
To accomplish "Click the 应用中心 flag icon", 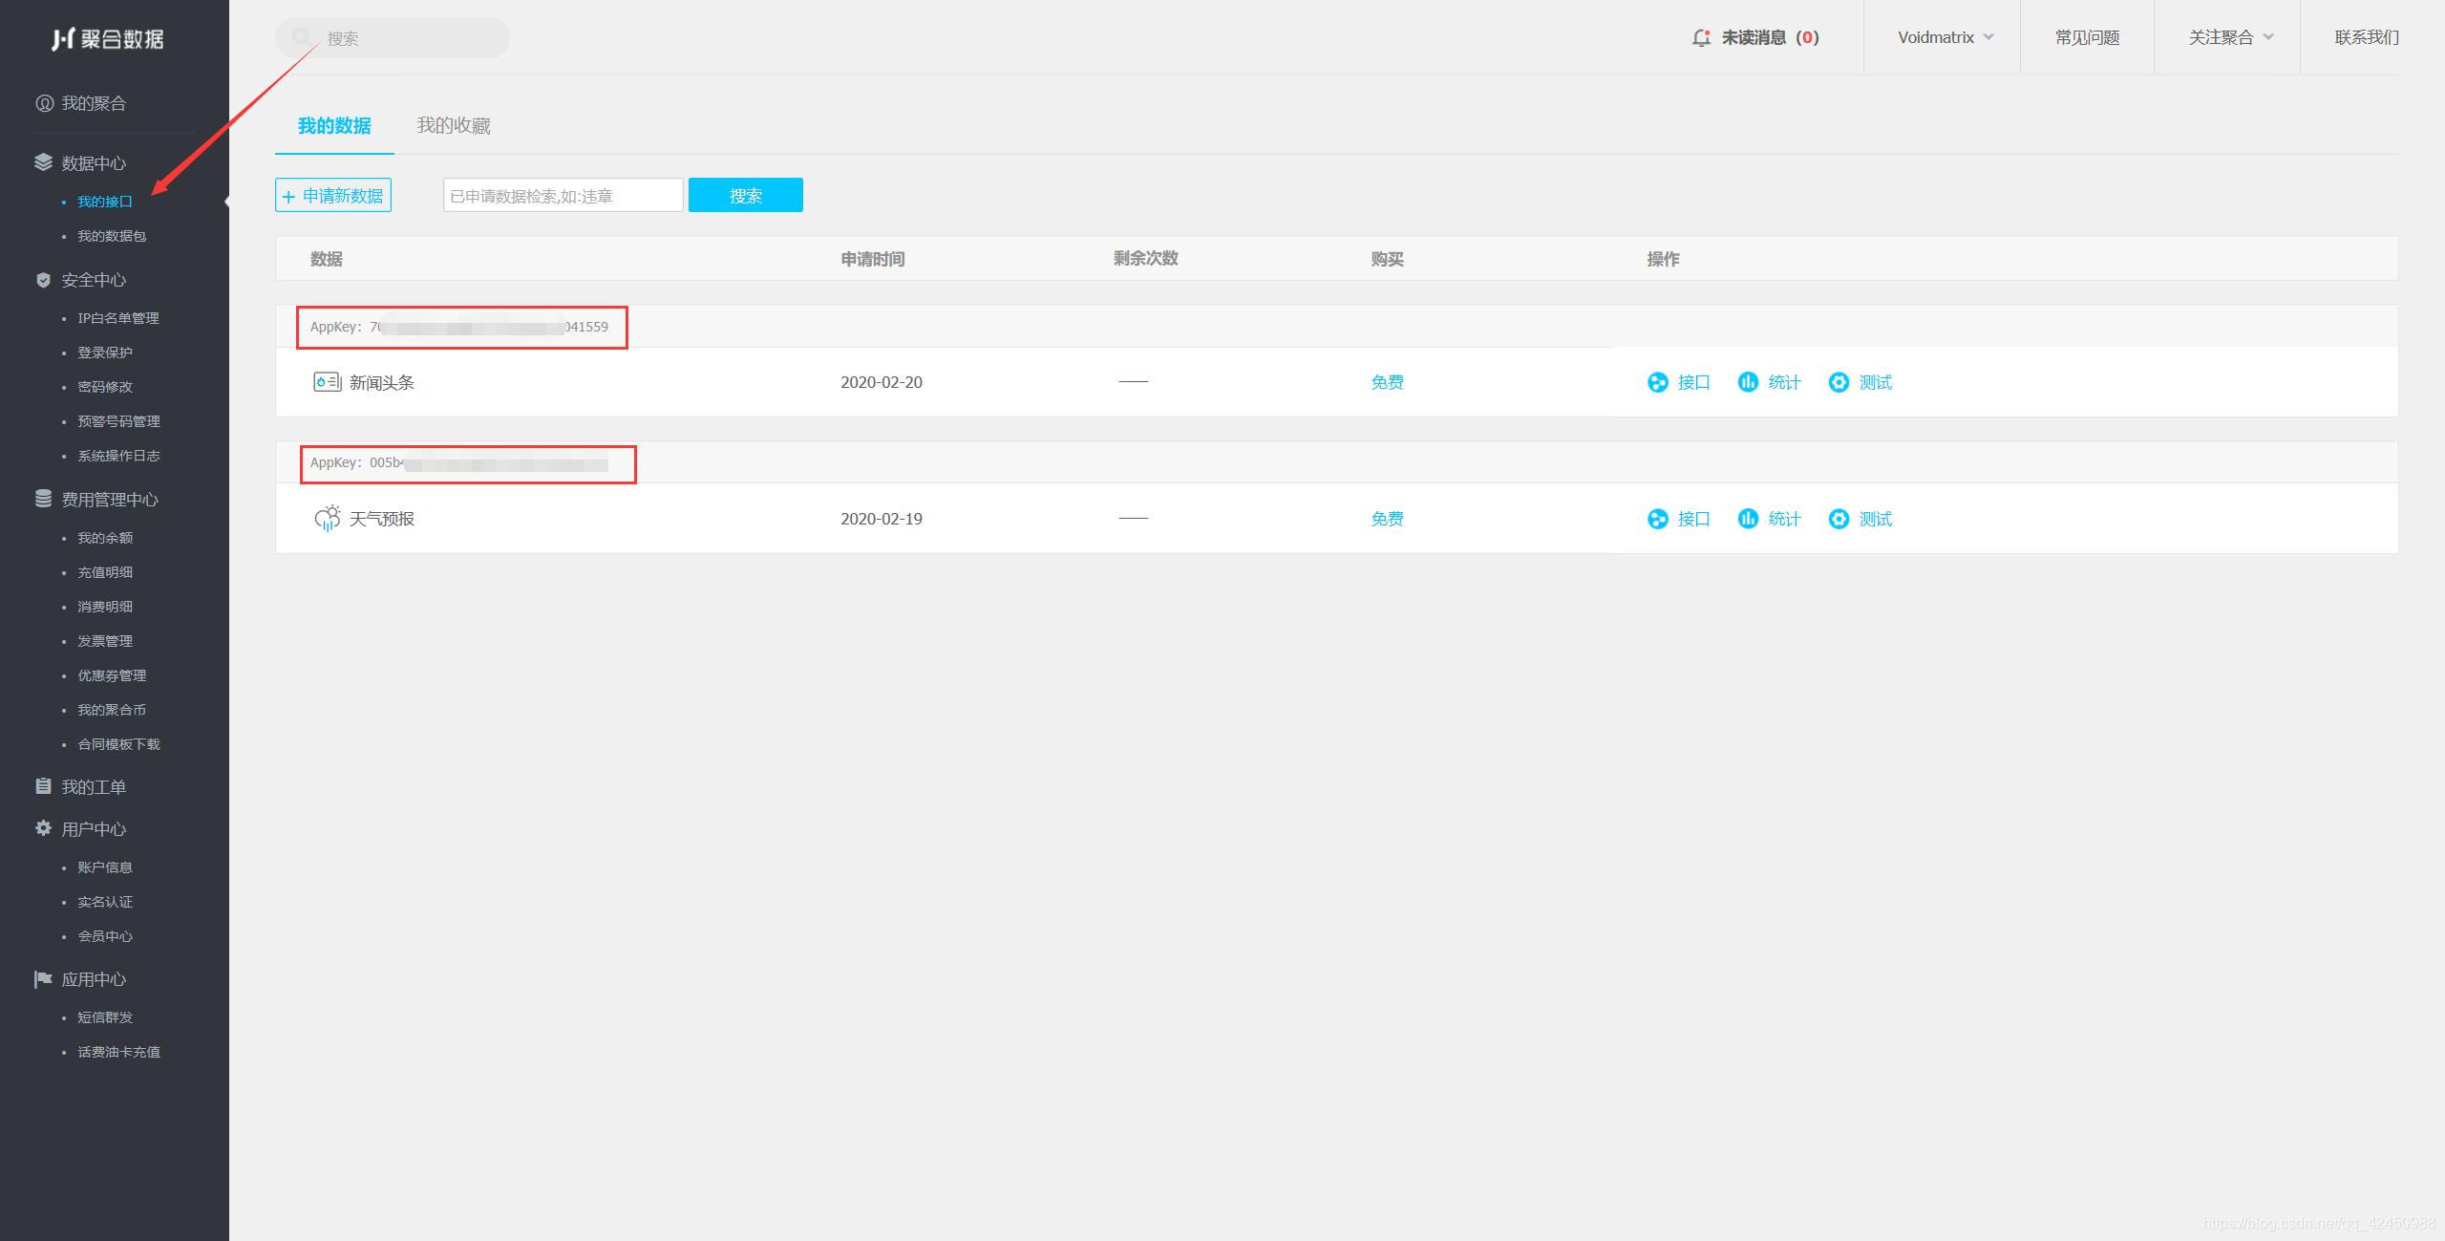I will pyautogui.click(x=43, y=979).
